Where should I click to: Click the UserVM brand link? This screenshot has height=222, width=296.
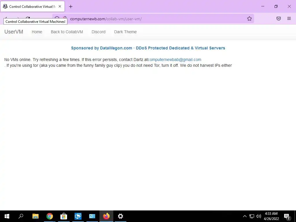point(14,32)
